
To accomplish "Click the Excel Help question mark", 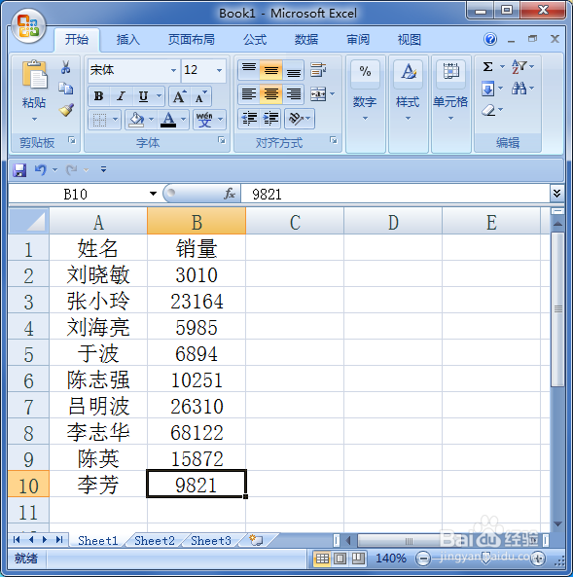I will pyautogui.click(x=490, y=39).
